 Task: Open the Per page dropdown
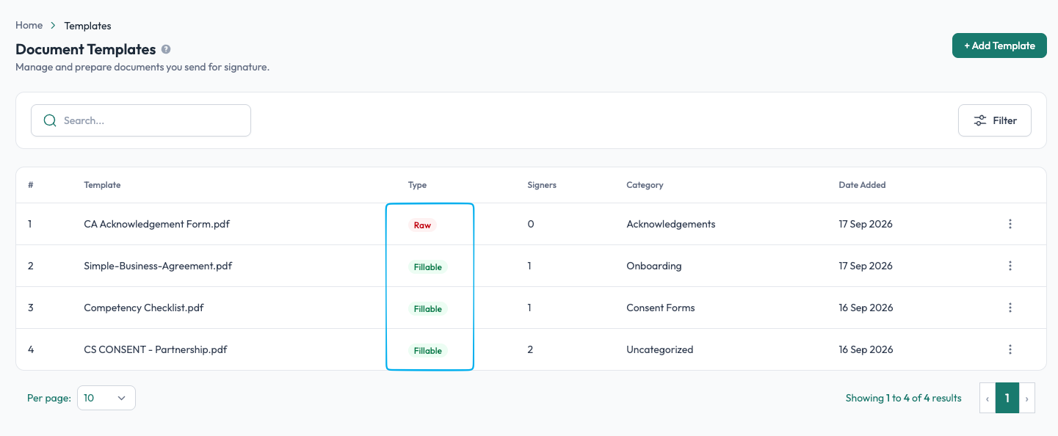point(106,398)
